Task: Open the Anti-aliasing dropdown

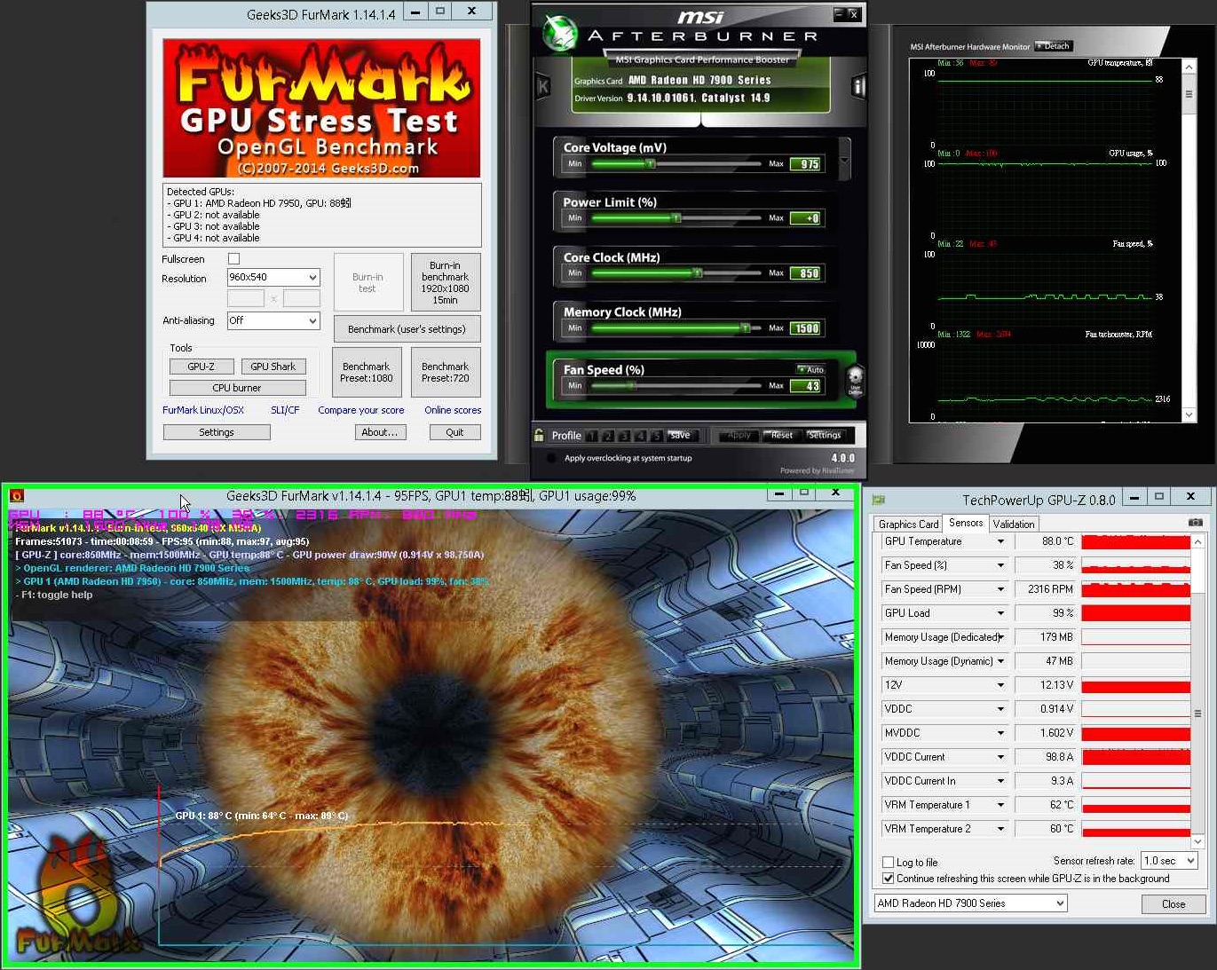Action: 273,320
